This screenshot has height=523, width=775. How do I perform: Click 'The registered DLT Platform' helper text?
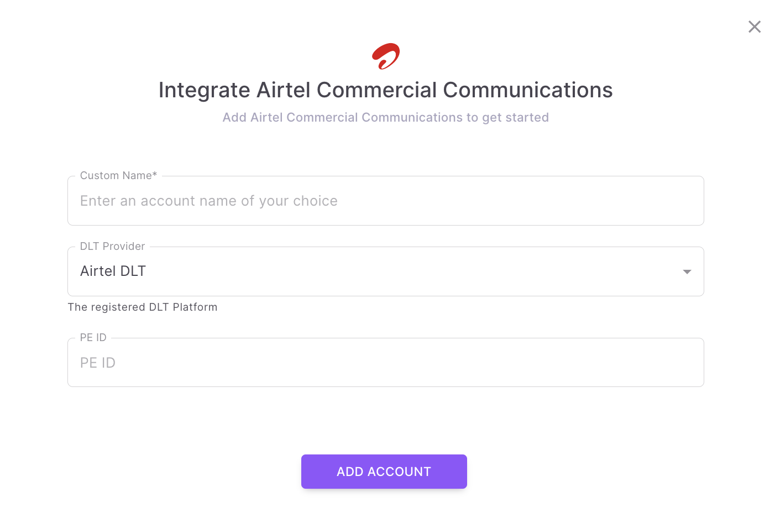coord(142,307)
